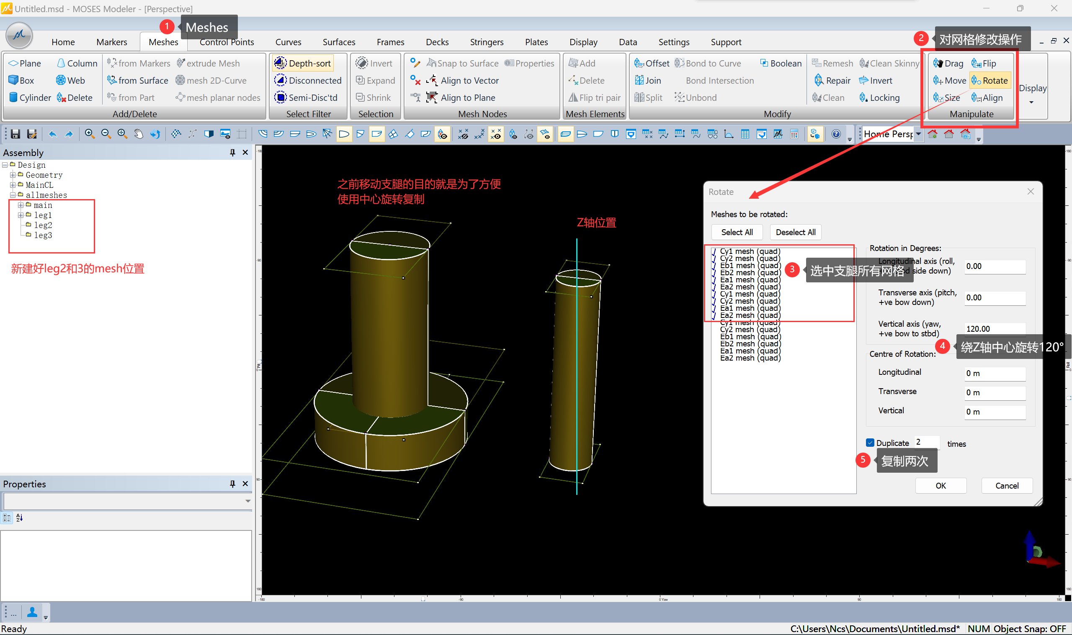The width and height of the screenshot is (1072, 635).
Task: Click the Boolean modify tool
Action: (780, 63)
